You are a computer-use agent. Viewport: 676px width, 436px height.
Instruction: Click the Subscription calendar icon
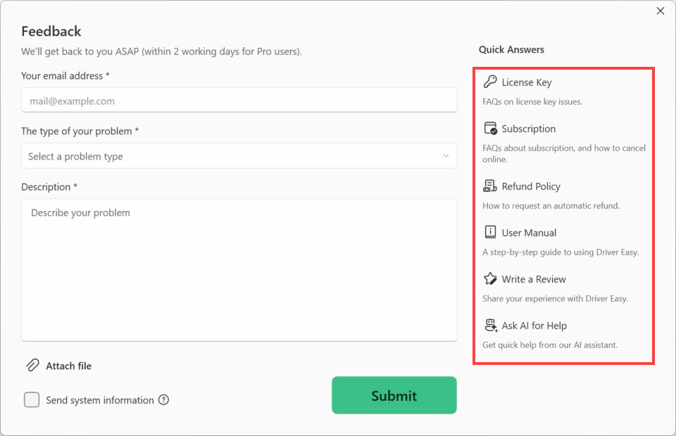[491, 129]
